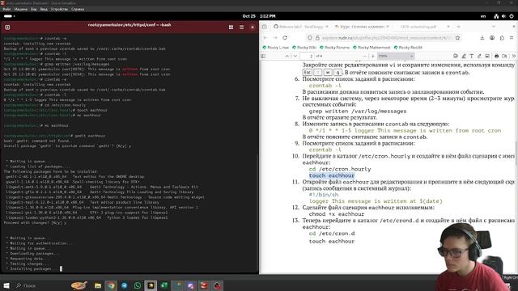Open PDF viewer more tools chevron

click(513, 56)
